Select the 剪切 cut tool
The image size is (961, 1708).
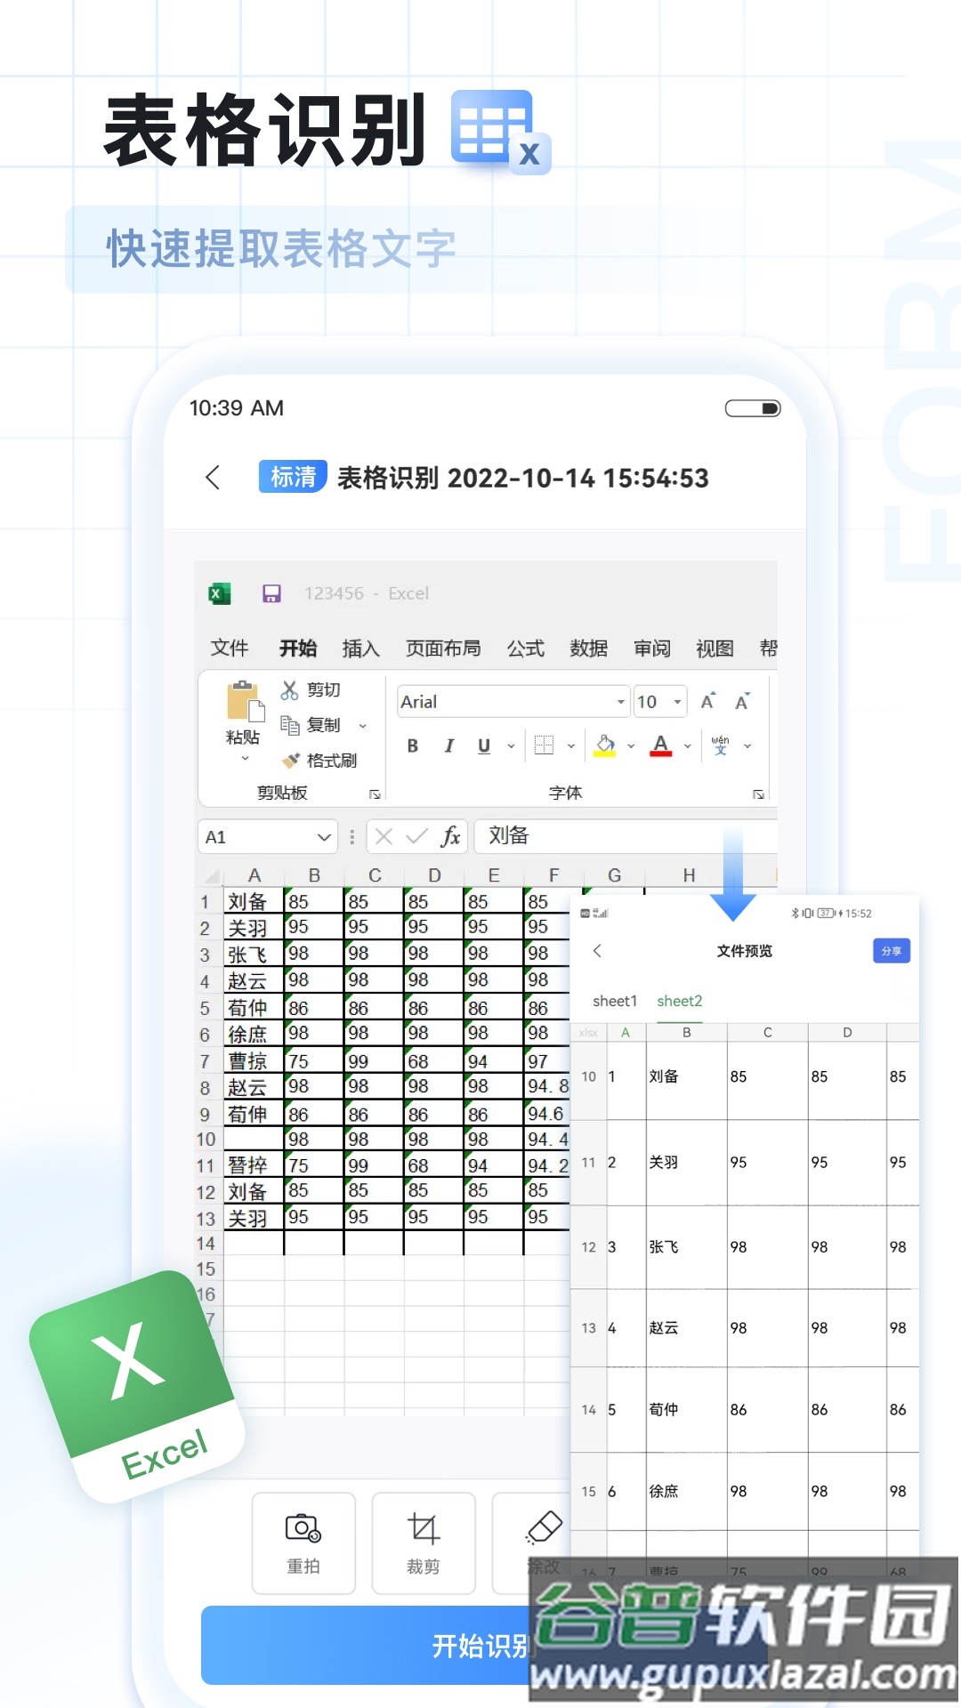tap(311, 690)
